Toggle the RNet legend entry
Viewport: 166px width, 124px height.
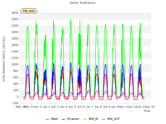tap(52, 119)
